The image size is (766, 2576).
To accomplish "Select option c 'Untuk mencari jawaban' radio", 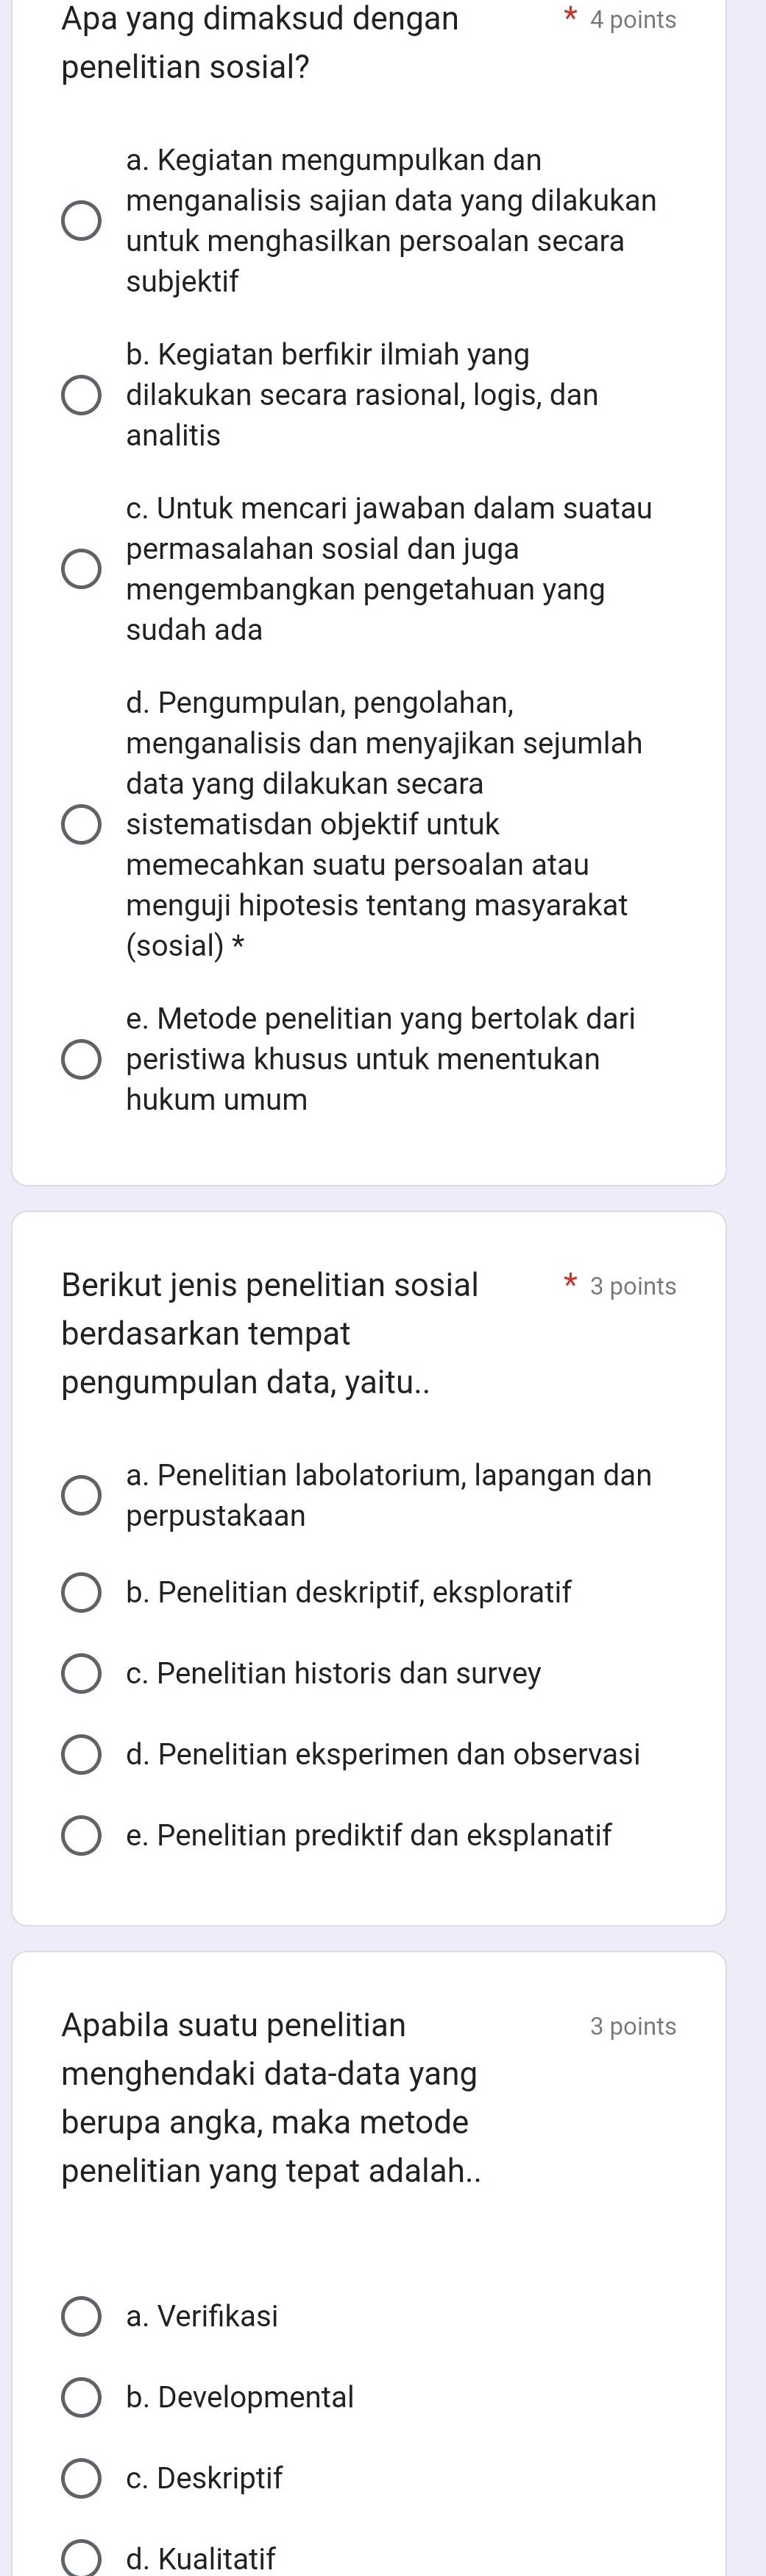I will (x=82, y=569).
